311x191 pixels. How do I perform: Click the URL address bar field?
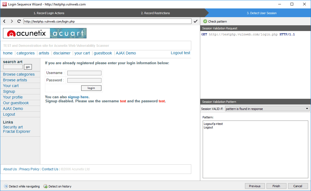pos(107,21)
